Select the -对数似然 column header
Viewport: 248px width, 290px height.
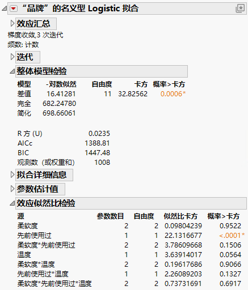(61, 84)
